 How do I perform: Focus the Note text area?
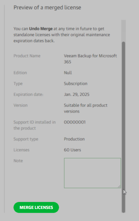(92, 173)
